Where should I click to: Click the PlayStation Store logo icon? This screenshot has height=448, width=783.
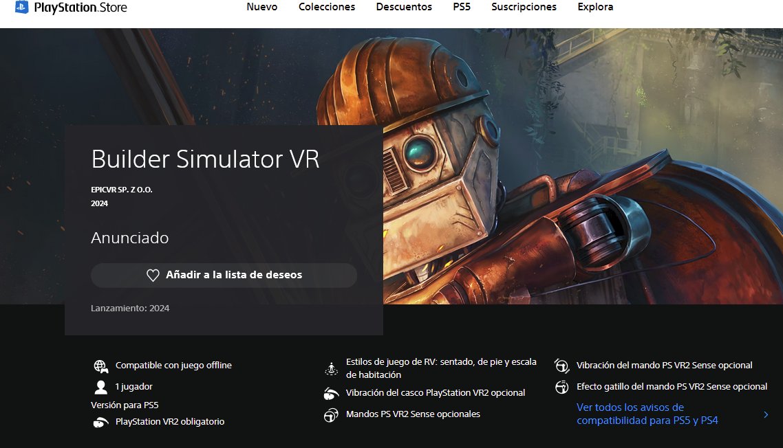click(x=22, y=7)
